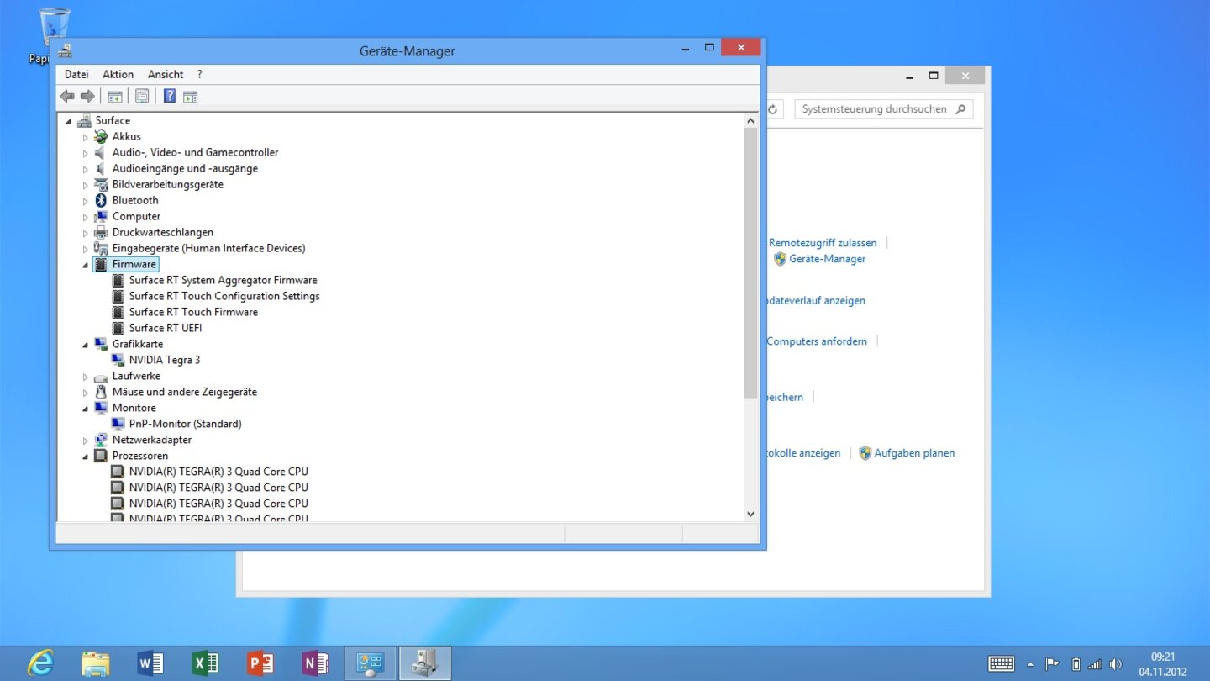Click the Netzwerkadapter icon in tree
The width and height of the screenshot is (1210, 681).
click(101, 440)
